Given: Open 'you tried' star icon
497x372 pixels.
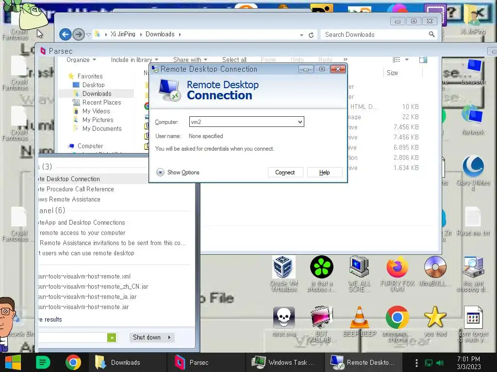Looking at the screenshot, I should tap(435, 321).
